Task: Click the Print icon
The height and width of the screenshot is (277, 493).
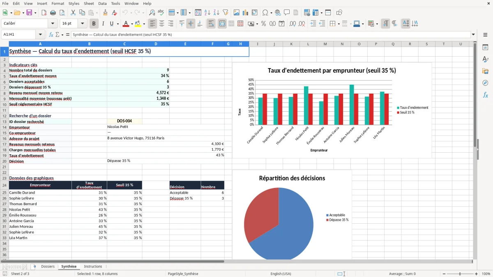Action: [x=53, y=13]
